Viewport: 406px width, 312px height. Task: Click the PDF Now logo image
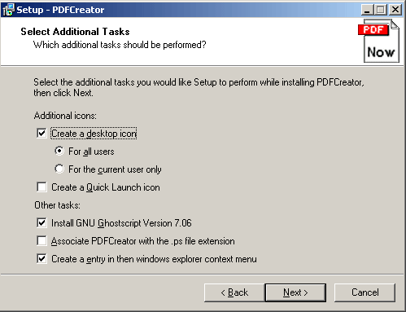pos(379,41)
